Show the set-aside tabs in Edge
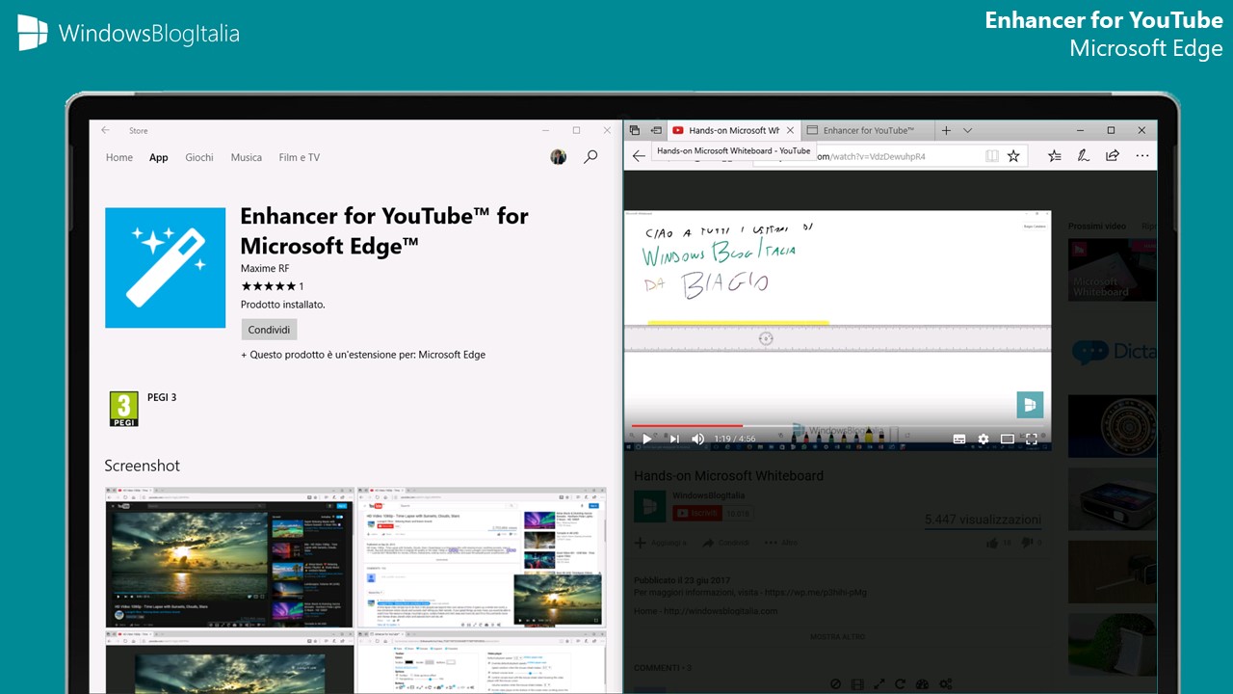The width and height of the screenshot is (1233, 694). pyautogui.click(x=635, y=130)
